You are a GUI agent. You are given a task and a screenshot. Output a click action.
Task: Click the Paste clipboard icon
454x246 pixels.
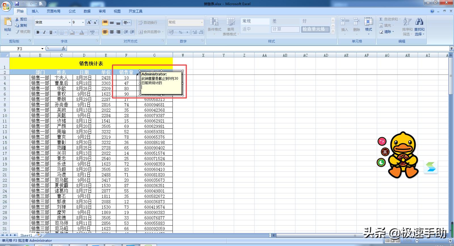[8, 22]
